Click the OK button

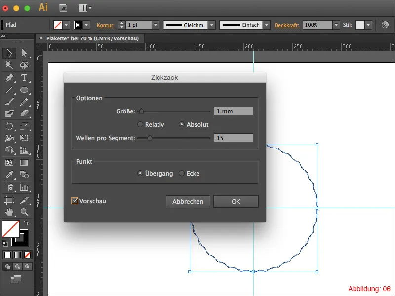(x=236, y=201)
